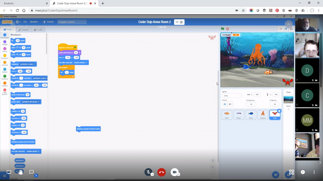This screenshot has height=181, width=323.
Task: Toggle screen sharing in Jitsi
Action: tap(9, 172)
